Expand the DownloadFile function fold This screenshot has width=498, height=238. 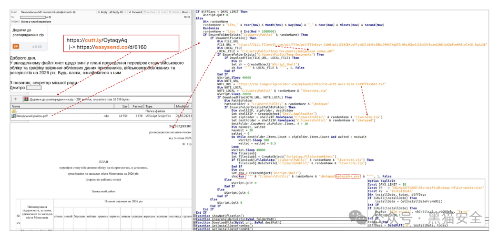click(194, 222)
